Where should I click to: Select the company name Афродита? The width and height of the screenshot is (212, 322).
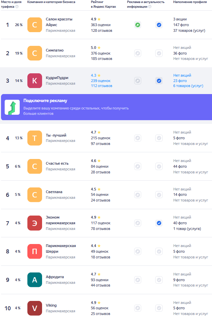(x=55, y=277)
